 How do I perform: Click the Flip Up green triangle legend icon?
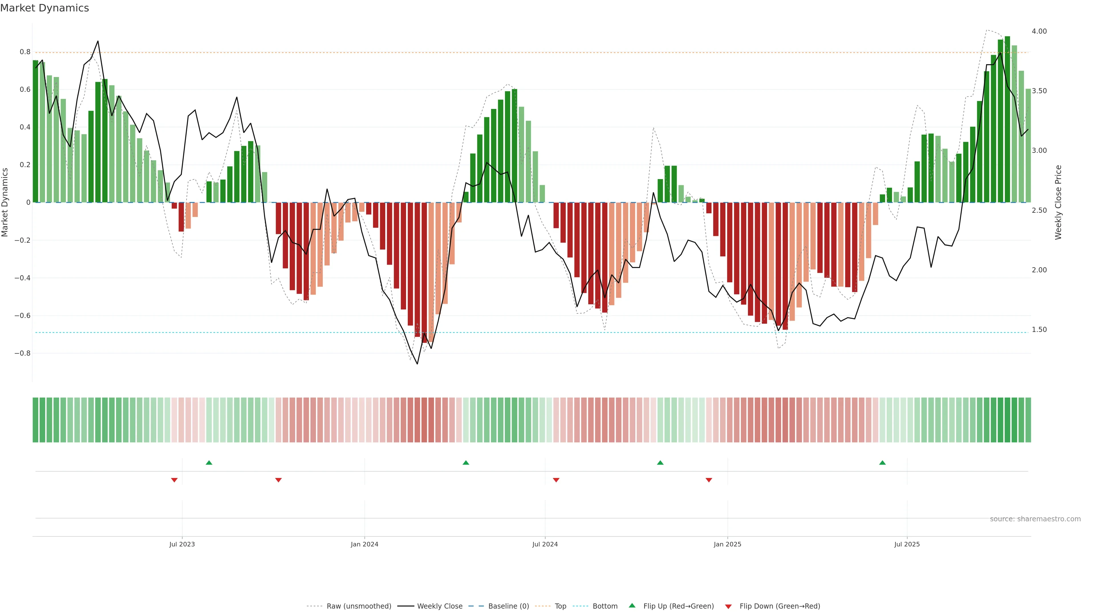[x=632, y=605]
